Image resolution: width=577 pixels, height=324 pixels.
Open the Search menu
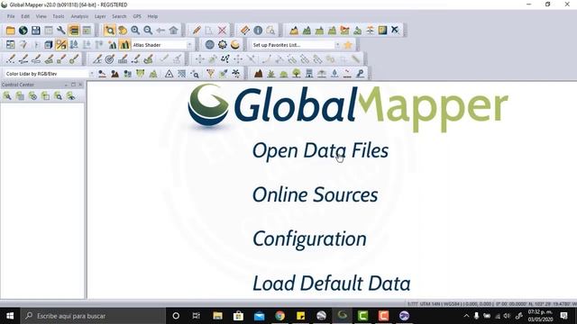click(x=119, y=16)
